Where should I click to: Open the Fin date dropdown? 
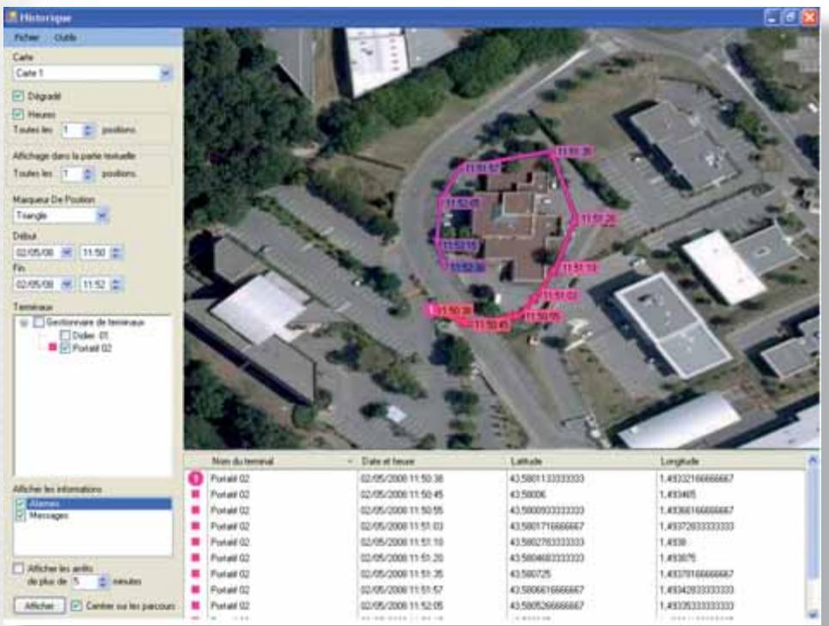click(67, 285)
